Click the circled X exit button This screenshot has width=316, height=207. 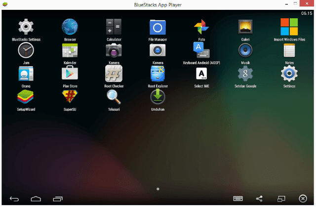pyautogui.click(x=303, y=199)
